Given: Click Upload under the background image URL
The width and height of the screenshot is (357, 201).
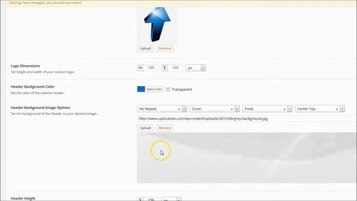Looking at the screenshot, I should pos(145,128).
